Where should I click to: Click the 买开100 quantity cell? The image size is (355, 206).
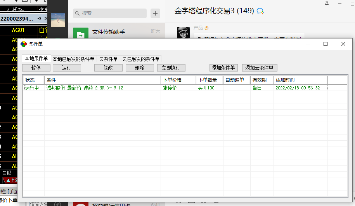[x=206, y=88]
